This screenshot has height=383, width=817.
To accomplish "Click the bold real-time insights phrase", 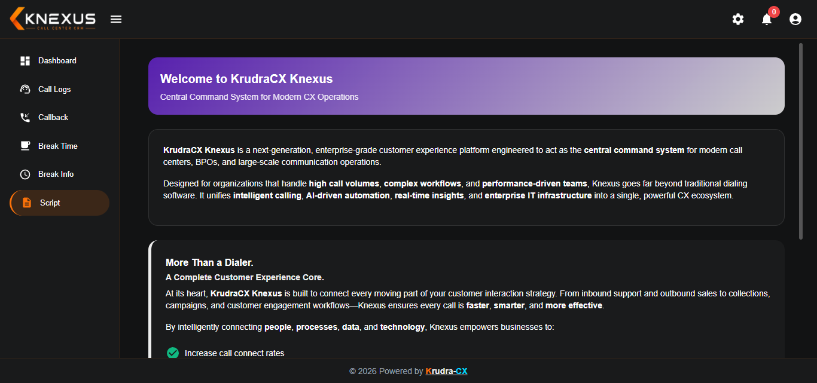I will point(429,195).
